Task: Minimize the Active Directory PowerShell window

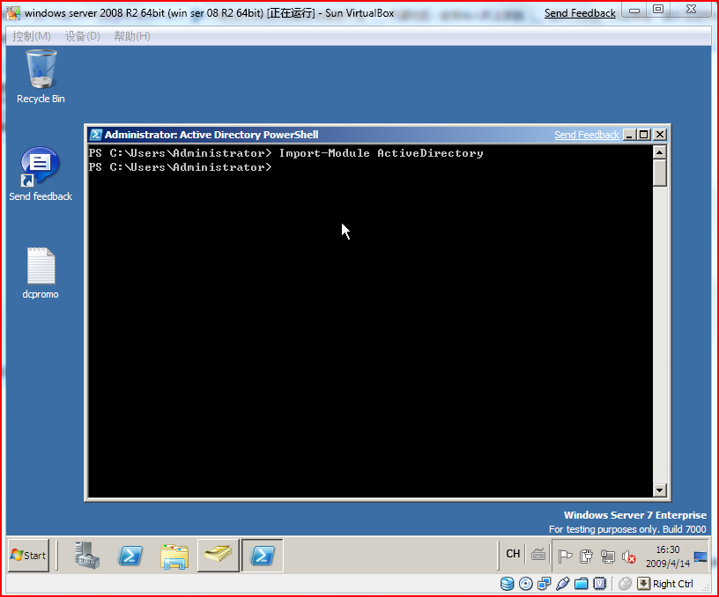Action: click(630, 135)
